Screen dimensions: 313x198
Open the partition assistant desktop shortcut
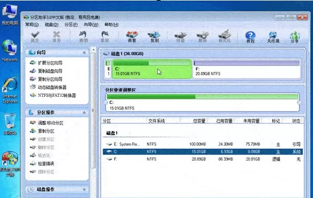pos(10,164)
